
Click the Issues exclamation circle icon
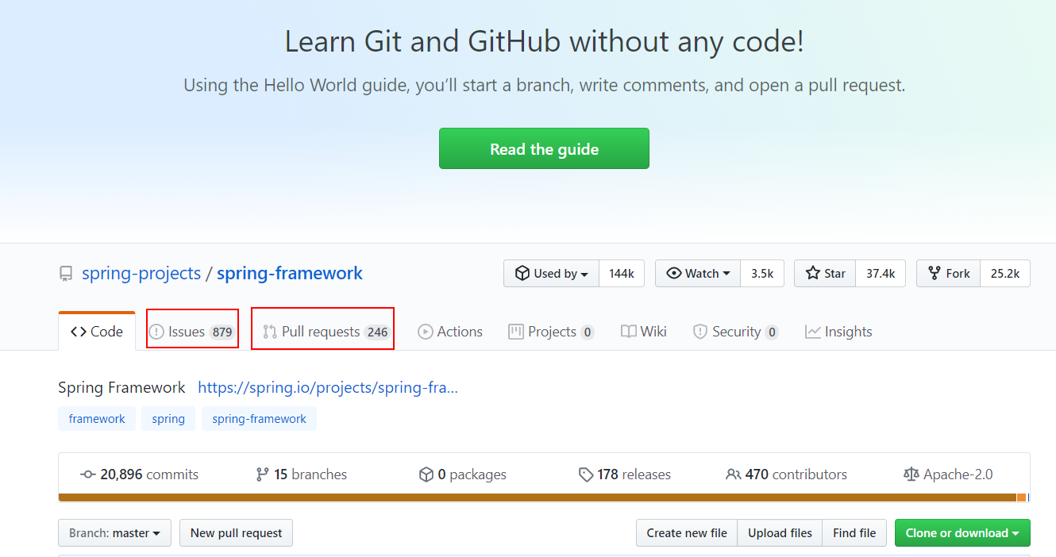(x=156, y=332)
